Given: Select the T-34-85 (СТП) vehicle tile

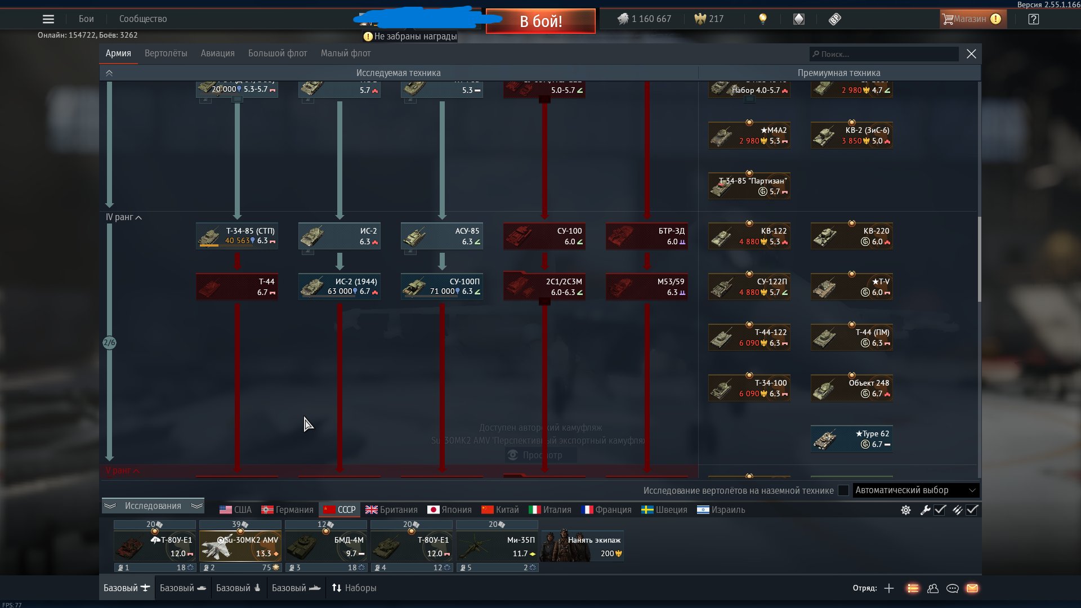Looking at the screenshot, I should 237,236.
